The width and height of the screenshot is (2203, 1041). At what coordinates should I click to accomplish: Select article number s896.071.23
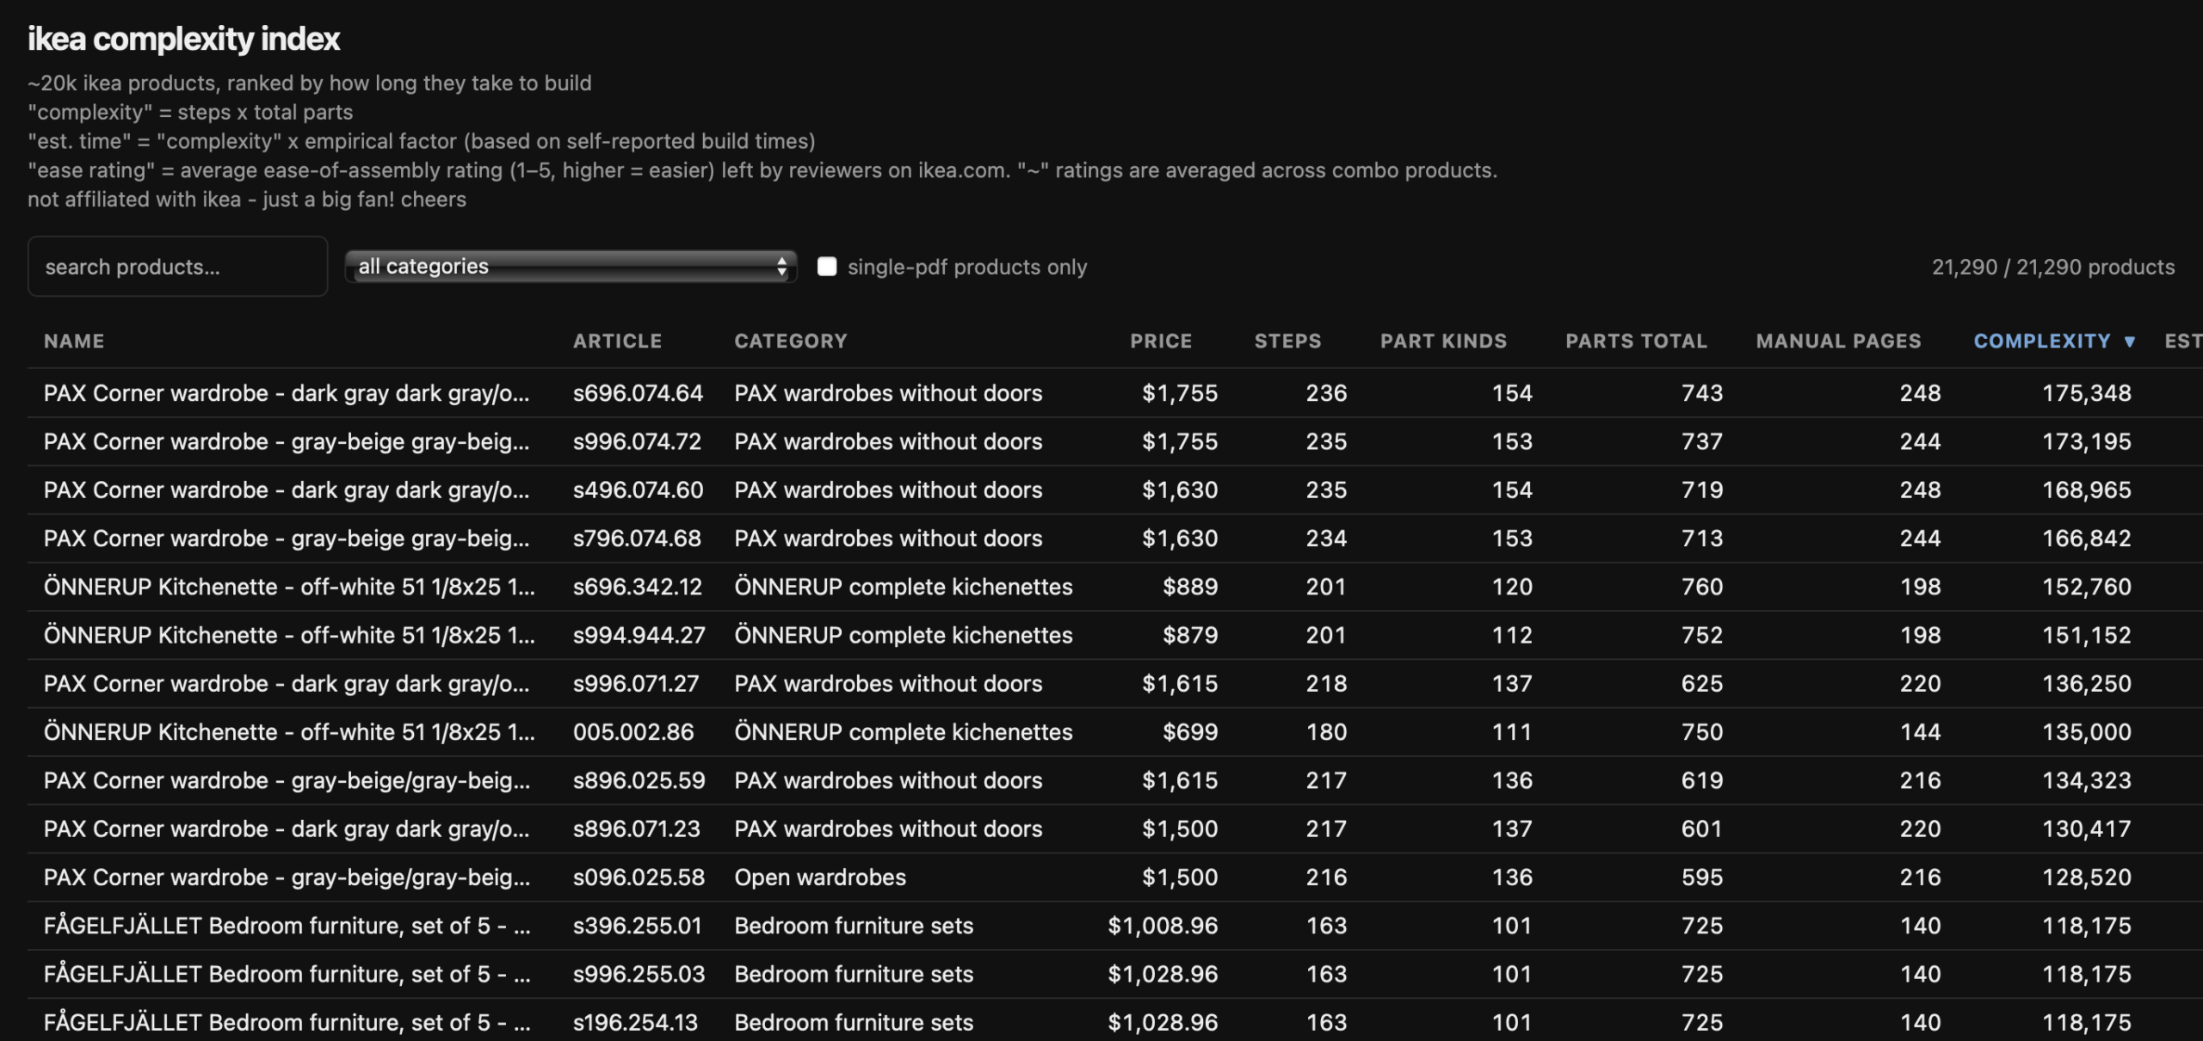click(x=637, y=829)
